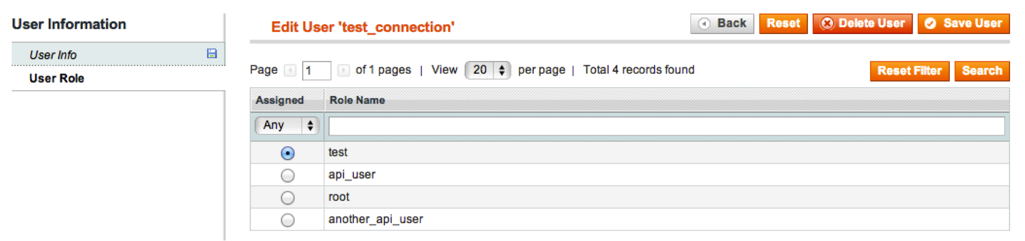Image resolution: width=1025 pixels, height=241 pixels.
Task: Select the 'test' role radio button
Action: tap(288, 153)
